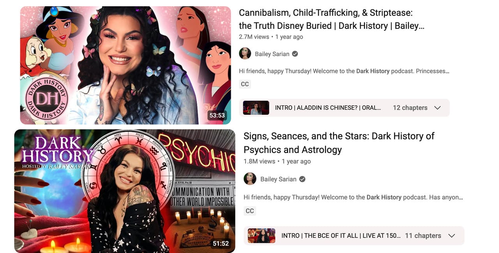Click verified badge beside second Bailey Sarian name
Screen dimensions: 499x253
[302, 179]
